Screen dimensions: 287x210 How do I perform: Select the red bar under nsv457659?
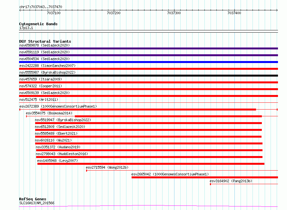coord(148,82)
